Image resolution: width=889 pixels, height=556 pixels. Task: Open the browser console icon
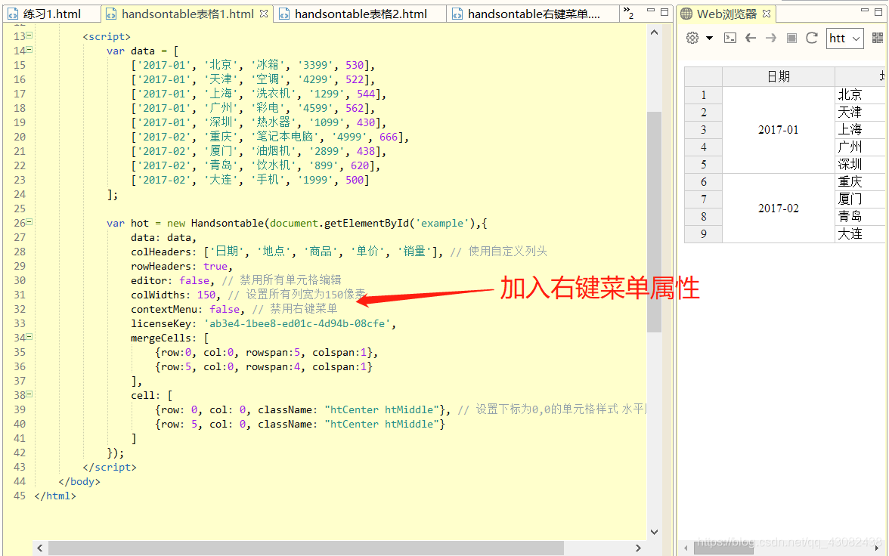pos(730,38)
